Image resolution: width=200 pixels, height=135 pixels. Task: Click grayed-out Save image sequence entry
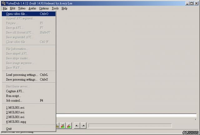(29, 63)
